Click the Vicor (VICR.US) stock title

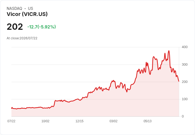pyautogui.click(x=27, y=14)
